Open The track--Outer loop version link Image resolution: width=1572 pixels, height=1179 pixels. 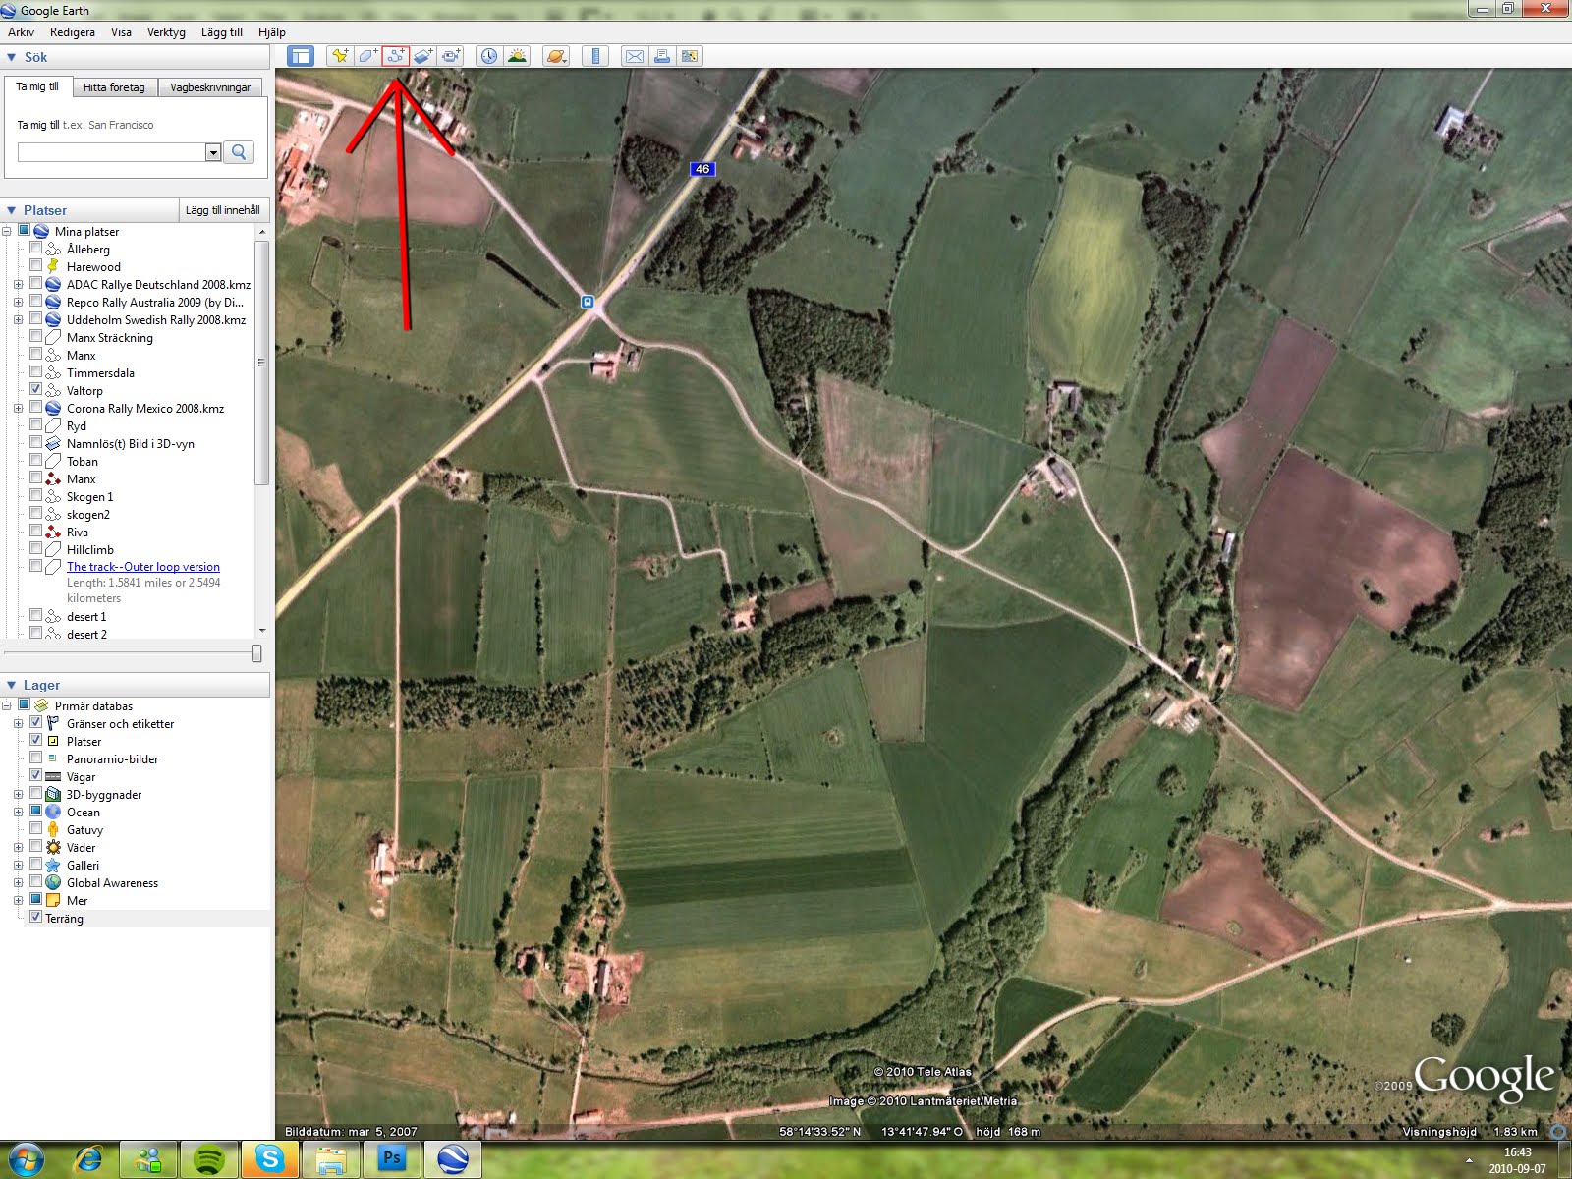(143, 567)
